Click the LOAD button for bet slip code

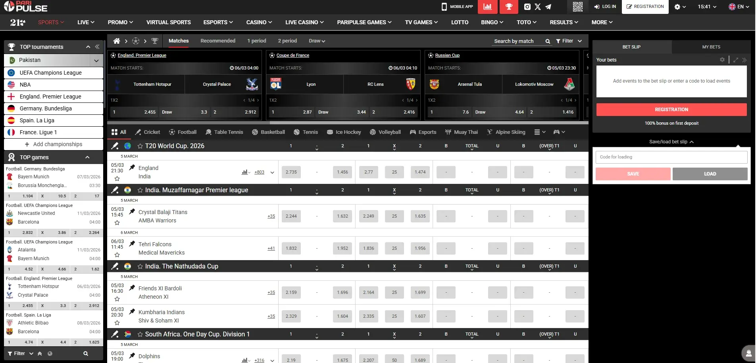[710, 174]
